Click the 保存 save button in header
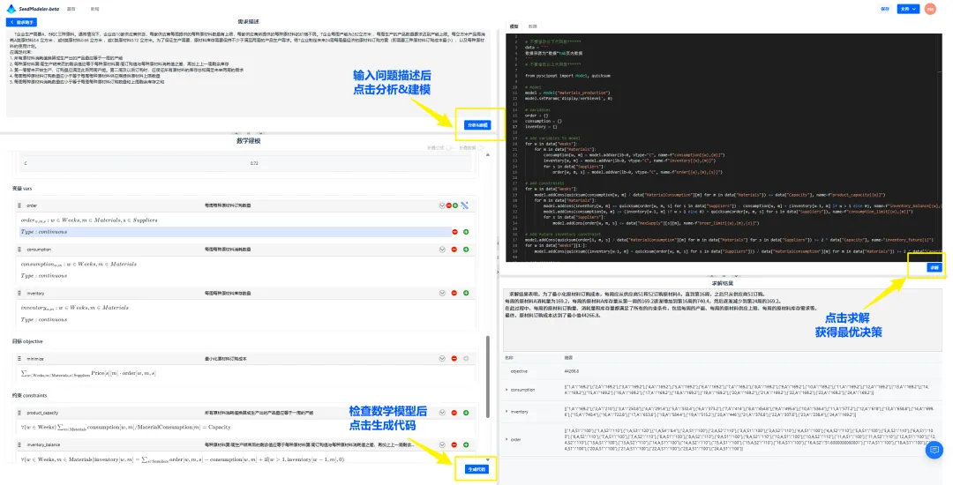 coord(885,9)
